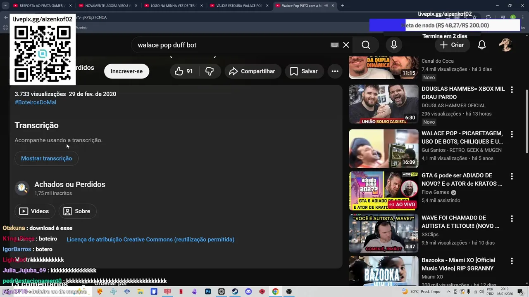This screenshot has width=529, height=297.
Task: Open the thumbnail of the 6:30 União Bolso Caixista video
Action: point(384,104)
